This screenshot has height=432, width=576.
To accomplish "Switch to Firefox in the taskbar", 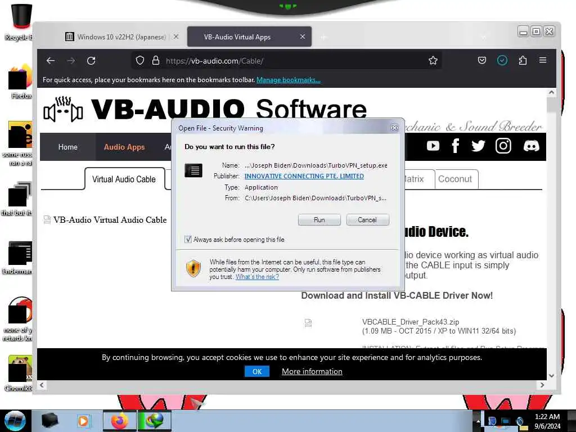I will point(119,421).
